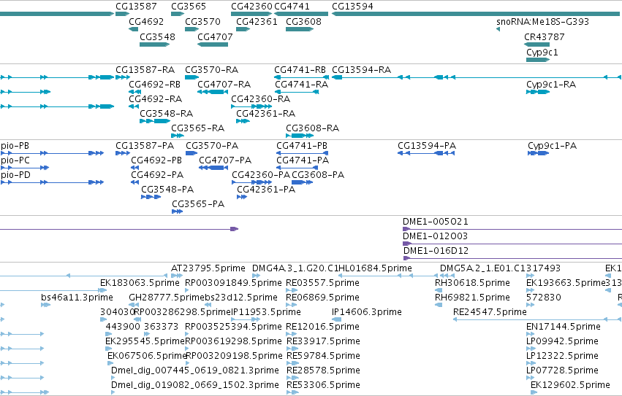Click the Cyp9c1-PA protein label

pyautogui.click(x=552, y=146)
